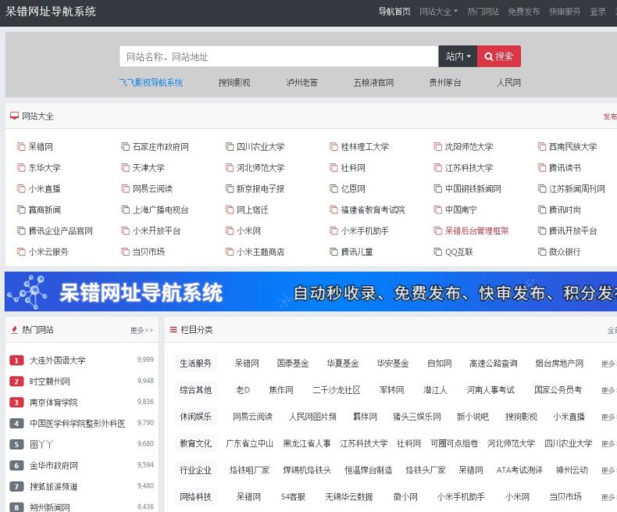
Task: Click the flame icon beside 热门网站
Action: 15,330
